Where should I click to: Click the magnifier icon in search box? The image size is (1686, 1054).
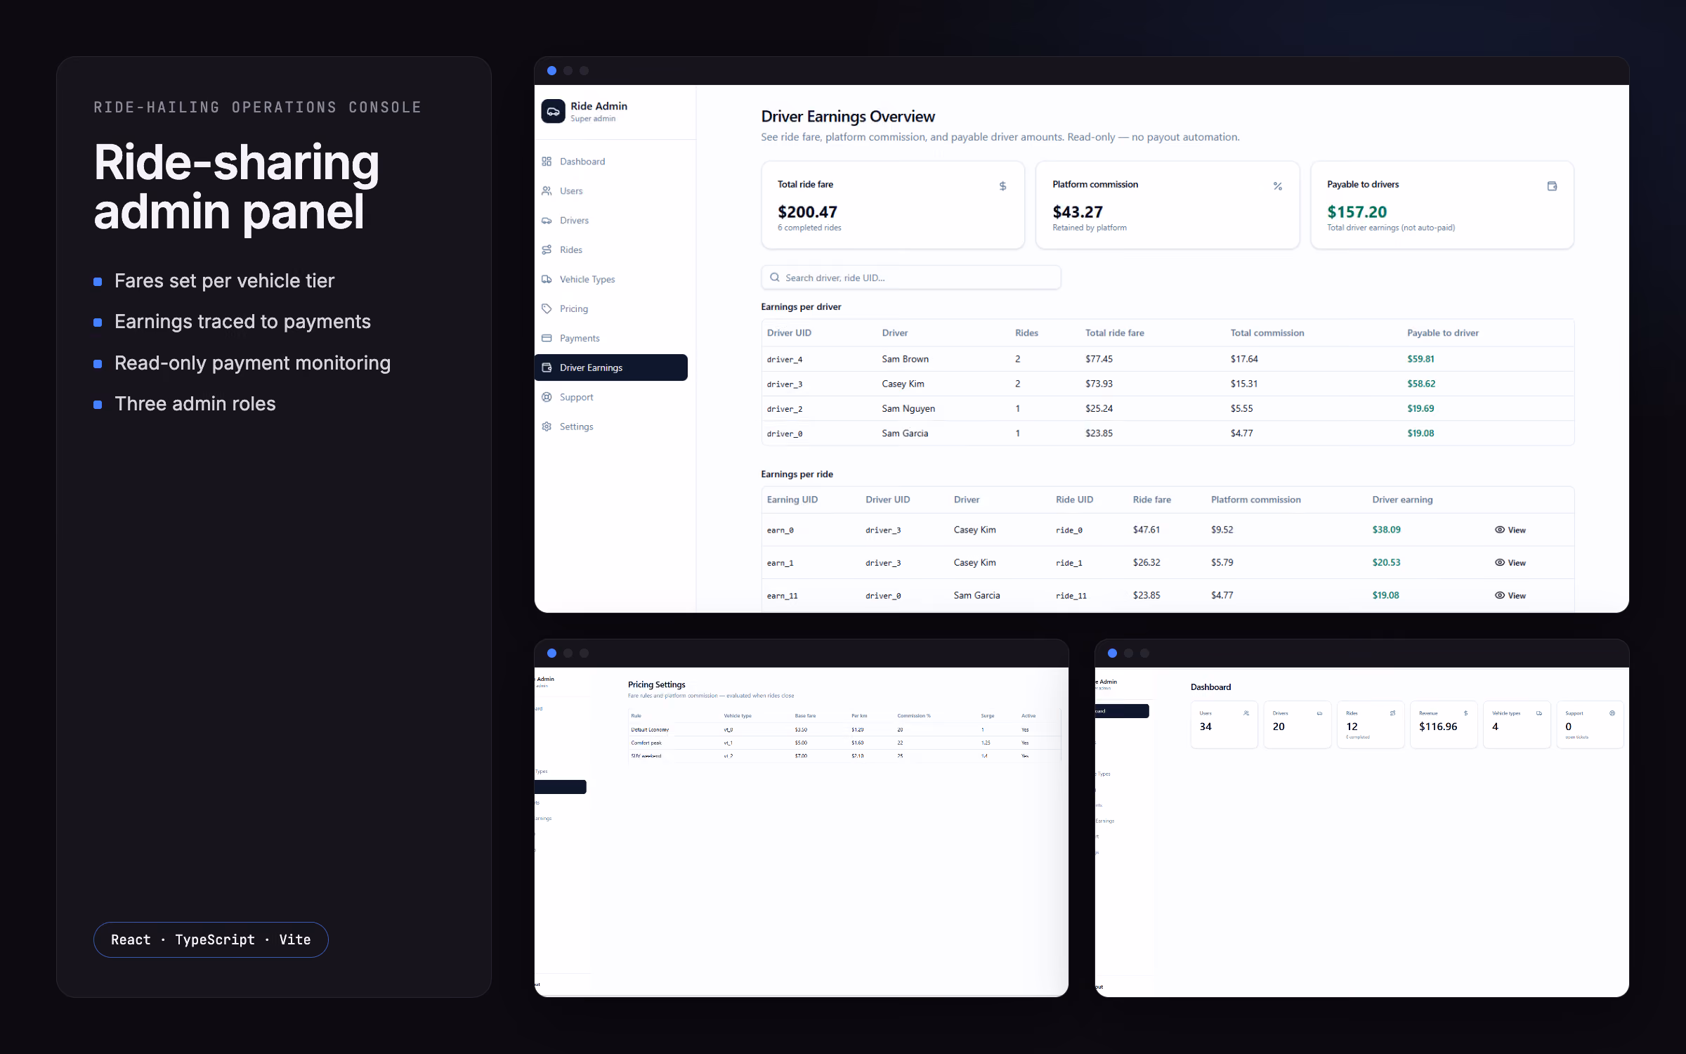pos(774,278)
